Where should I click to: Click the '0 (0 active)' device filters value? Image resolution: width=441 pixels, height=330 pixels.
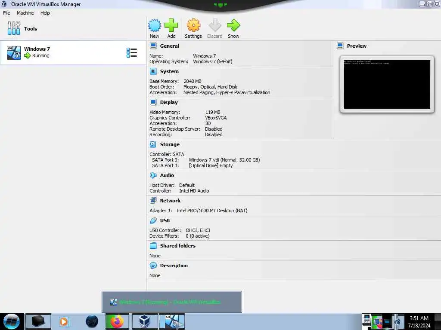[197, 236]
